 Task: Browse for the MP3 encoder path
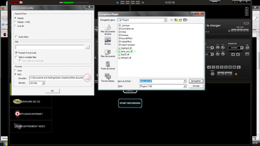tap(87, 78)
